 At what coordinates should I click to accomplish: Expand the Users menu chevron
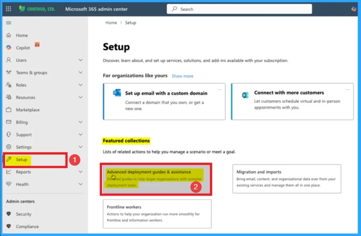tap(81, 60)
